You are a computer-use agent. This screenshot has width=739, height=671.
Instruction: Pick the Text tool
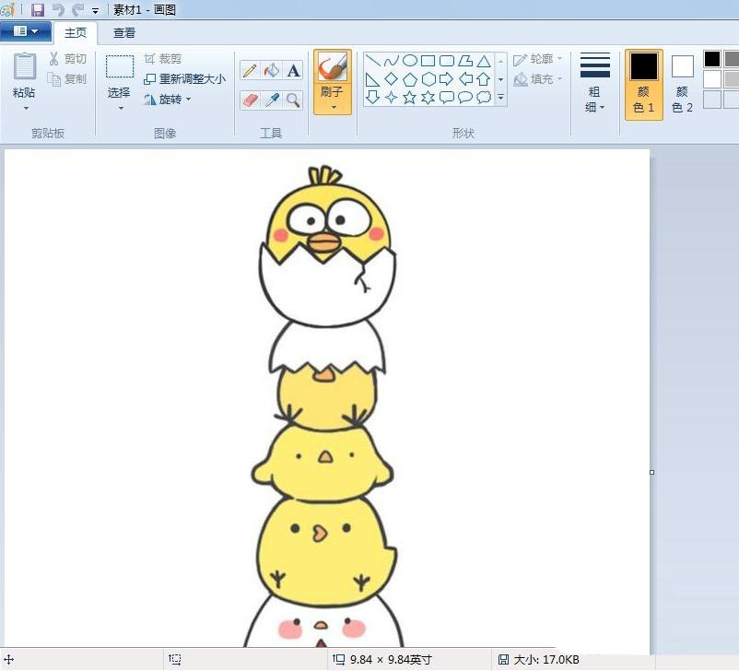click(294, 69)
